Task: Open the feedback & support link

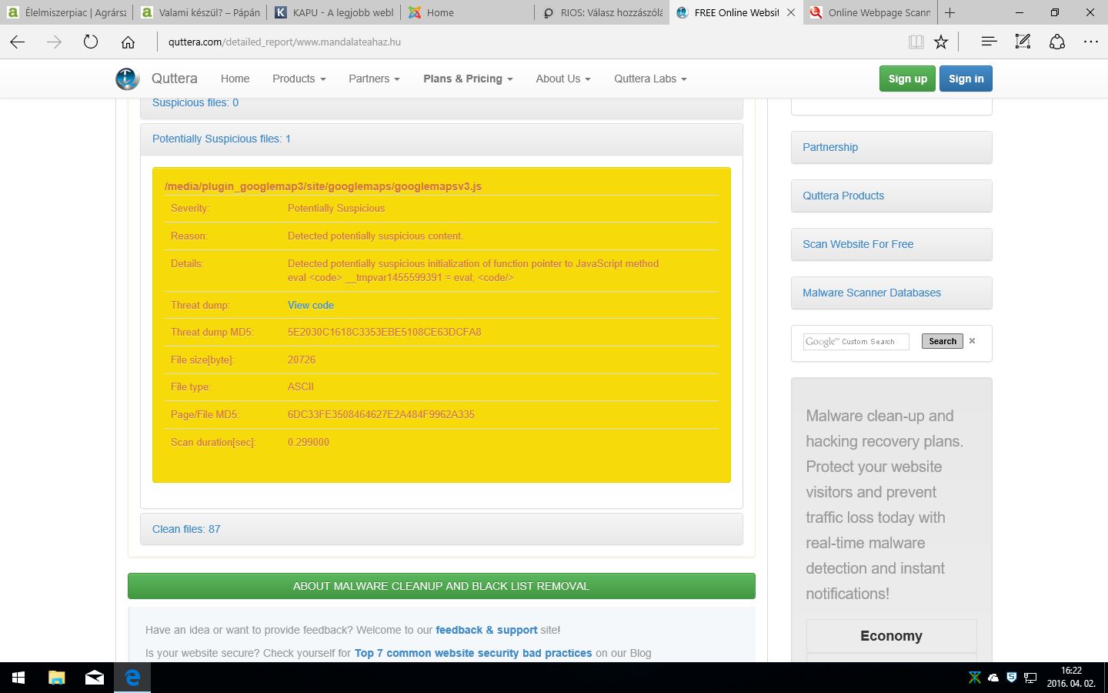Action: point(486,630)
